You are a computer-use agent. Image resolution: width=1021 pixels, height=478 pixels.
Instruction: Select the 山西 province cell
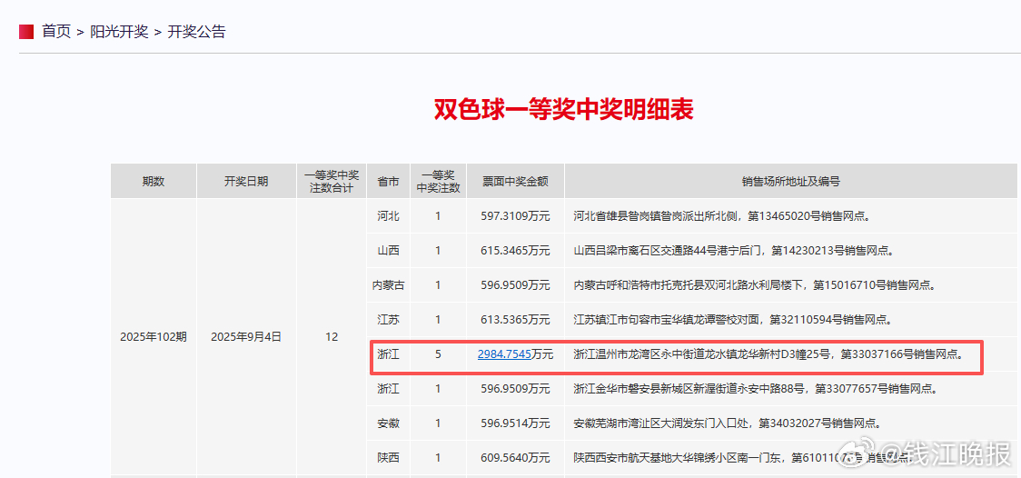pos(389,250)
